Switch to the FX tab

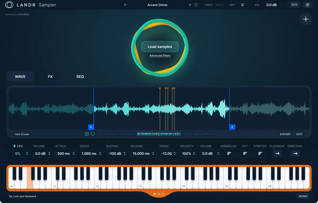[x=50, y=77]
